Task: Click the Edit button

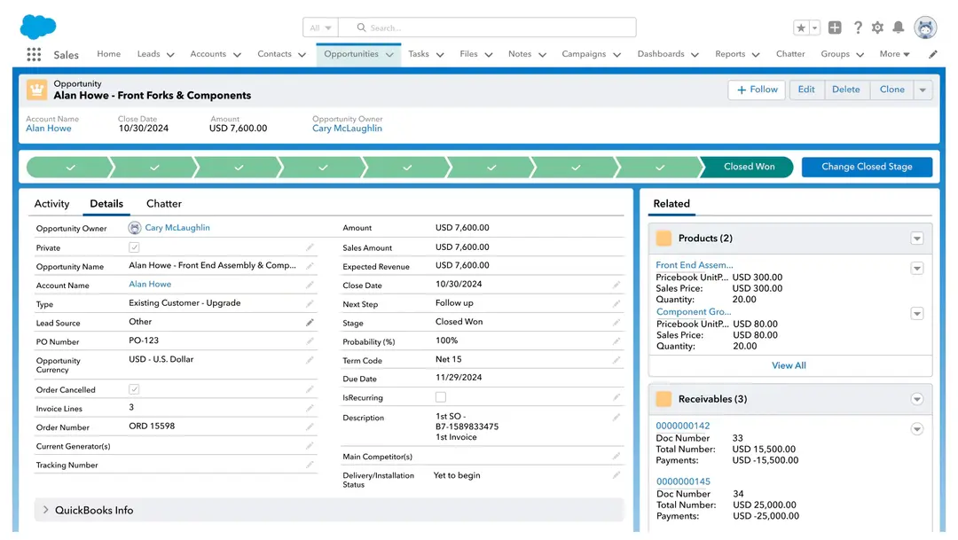Action: click(x=806, y=90)
